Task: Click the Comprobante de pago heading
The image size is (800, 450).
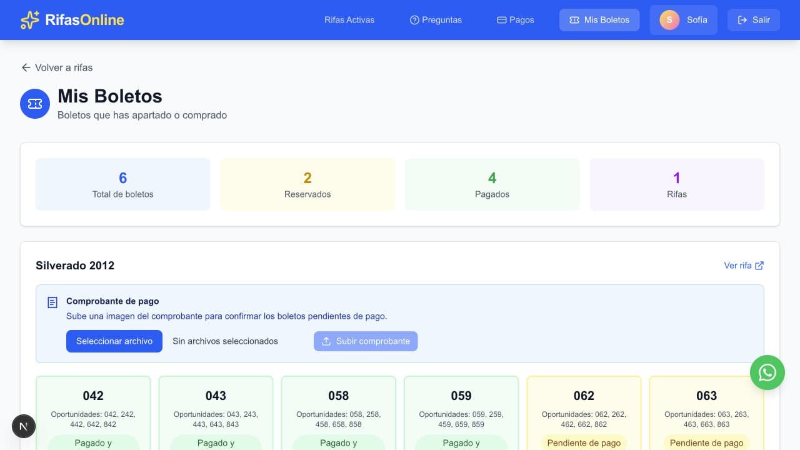Action: click(x=112, y=301)
